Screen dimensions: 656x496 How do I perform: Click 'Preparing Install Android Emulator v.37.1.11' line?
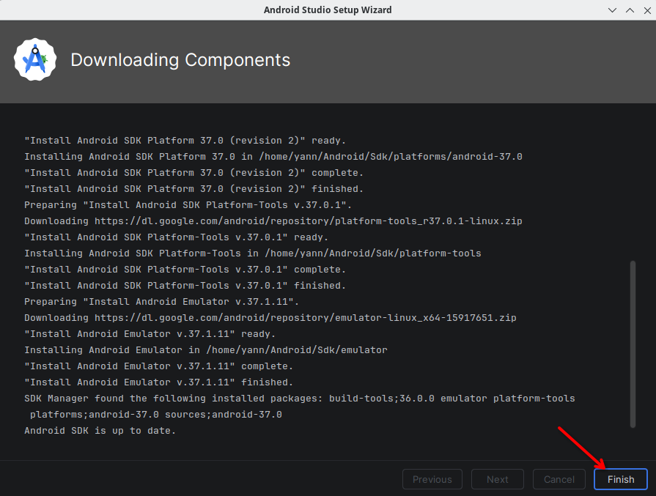coord(161,302)
